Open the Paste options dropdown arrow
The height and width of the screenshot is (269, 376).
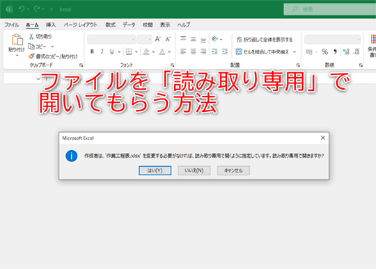coord(17,56)
